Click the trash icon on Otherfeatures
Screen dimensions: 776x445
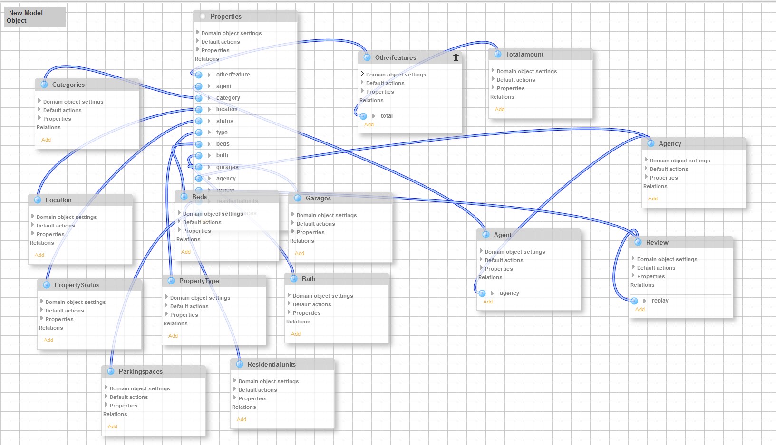[456, 57]
